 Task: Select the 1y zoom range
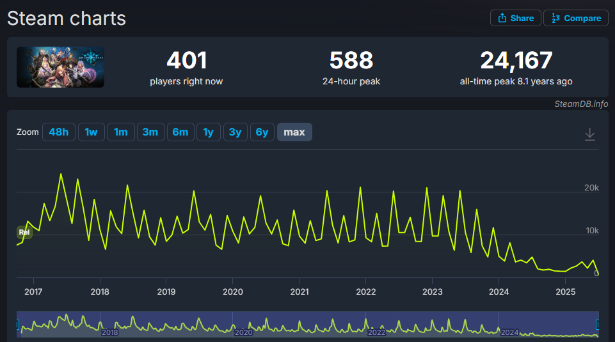tap(208, 132)
